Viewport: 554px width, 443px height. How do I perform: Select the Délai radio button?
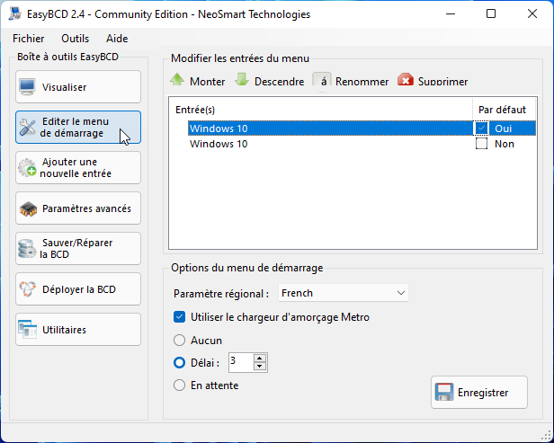click(x=179, y=362)
